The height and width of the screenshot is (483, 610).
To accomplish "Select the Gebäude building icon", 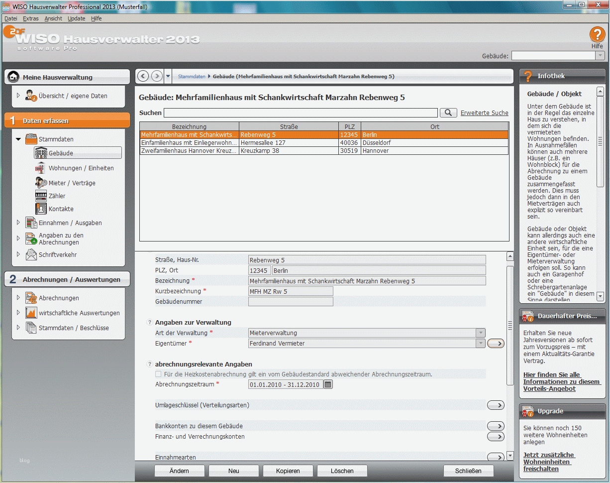I will click(x=41, y=153).
